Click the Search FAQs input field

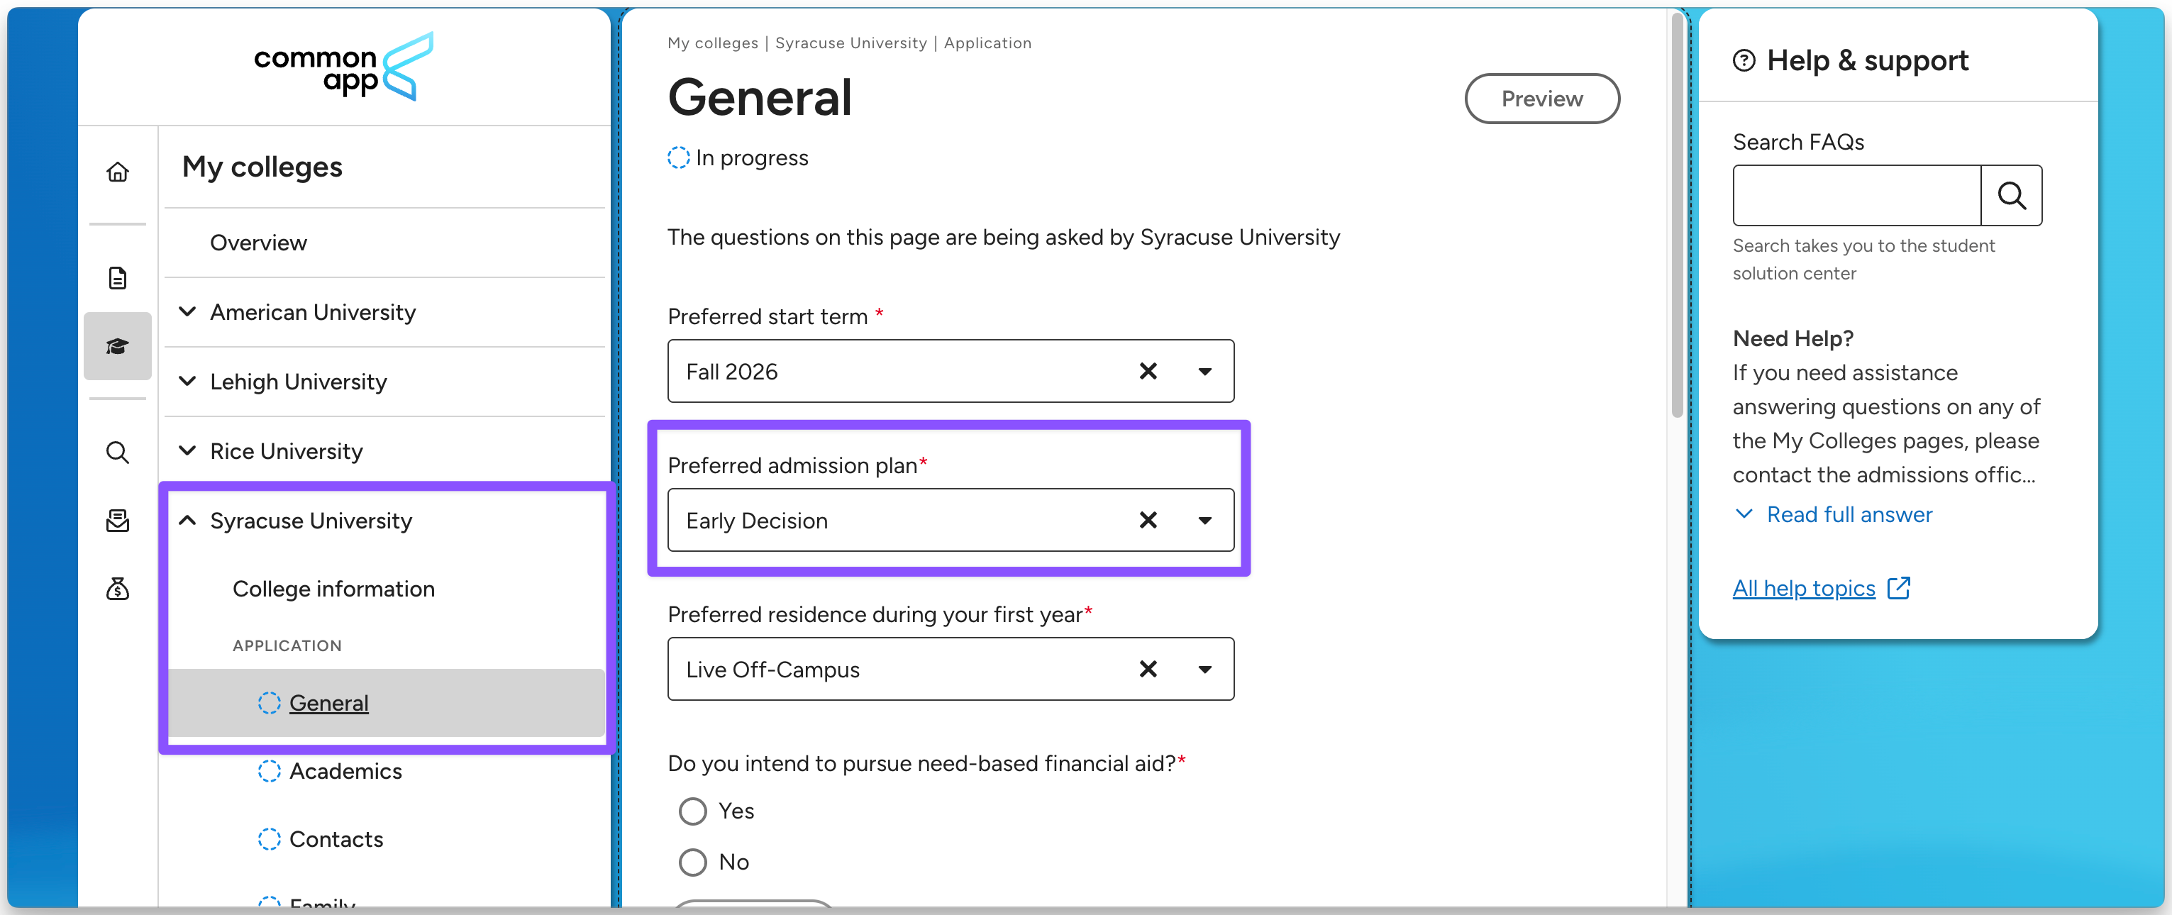1856,196
